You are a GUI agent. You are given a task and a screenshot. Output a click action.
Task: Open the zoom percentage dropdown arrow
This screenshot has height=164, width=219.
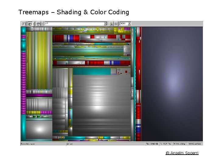coord(130,24)
